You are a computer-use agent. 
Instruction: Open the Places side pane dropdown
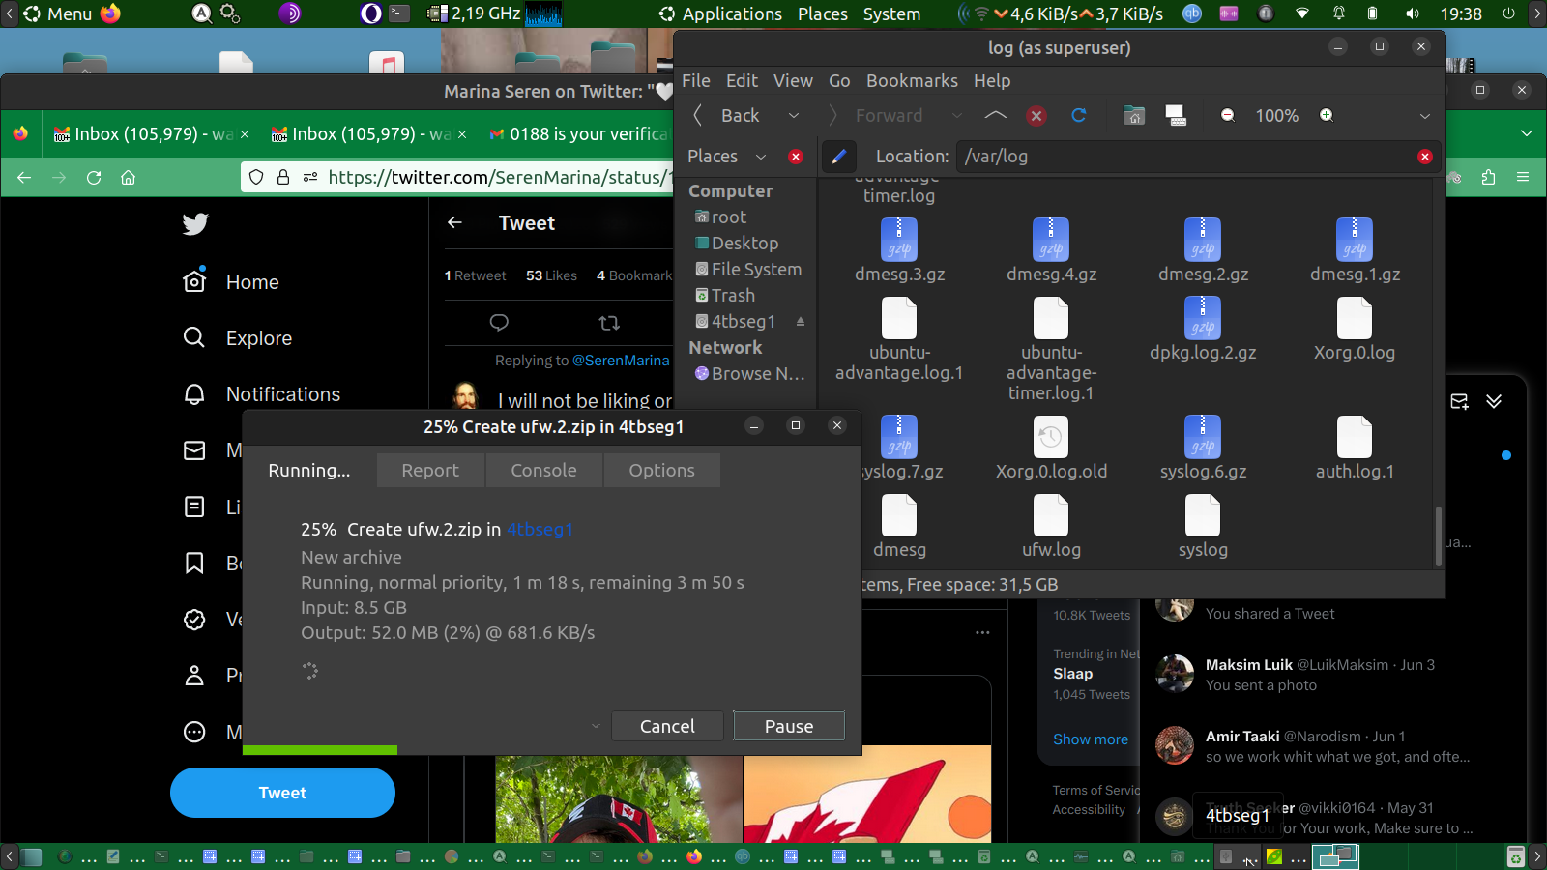tap(761, 157)
